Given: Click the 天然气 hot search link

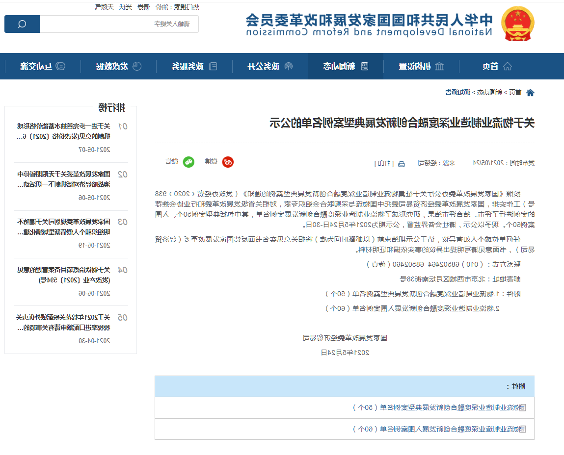Looking at the screenshot, I should click(104, 7).
